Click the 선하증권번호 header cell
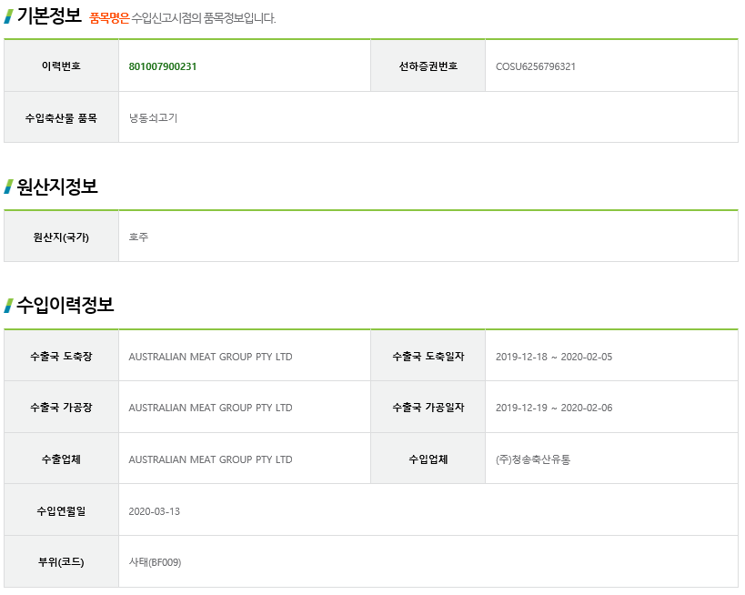Image resolution: width=745 pixels, height=595 pixels. coord(428,66)
